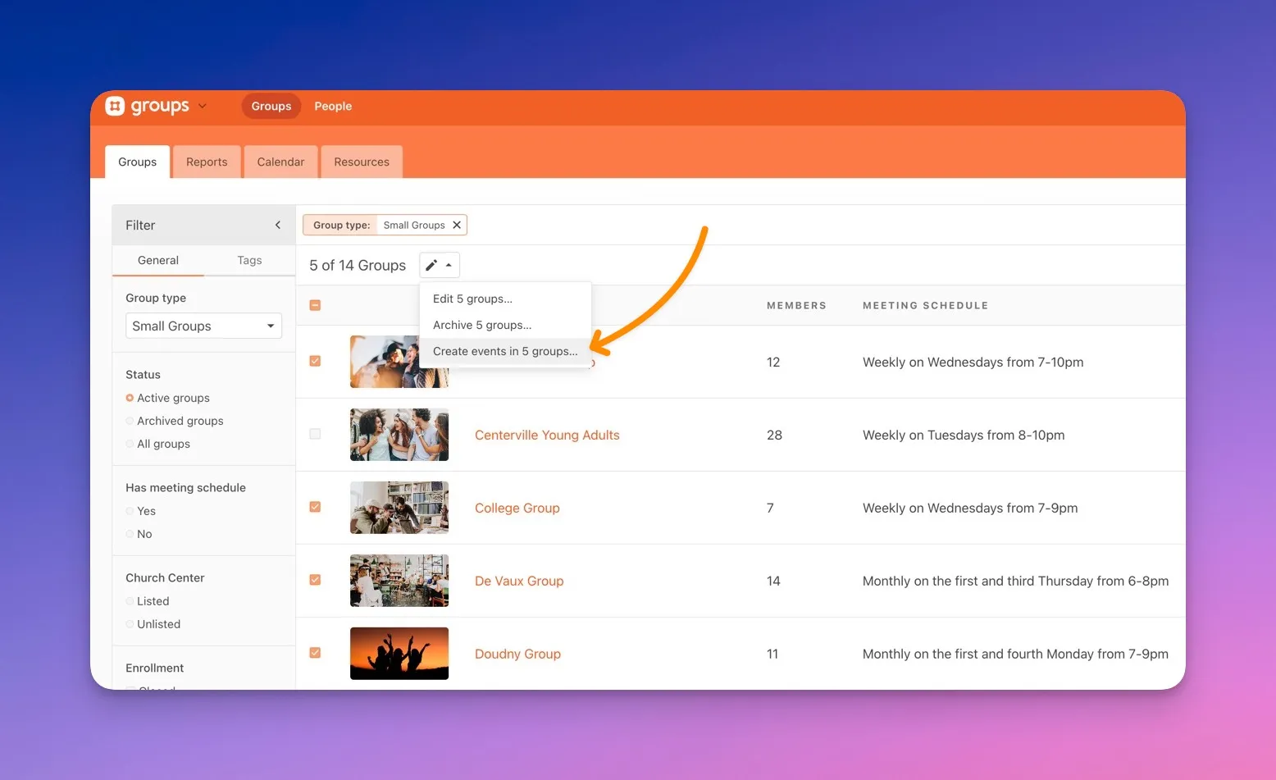Choose Archive 5 groups menu option
Screen dimensions: 1276x780
[482, 325]
